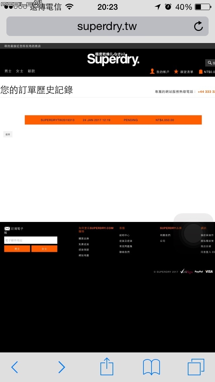Tap the battery icon in status bar
215x382 pixels.
click(x=203, y=7)
